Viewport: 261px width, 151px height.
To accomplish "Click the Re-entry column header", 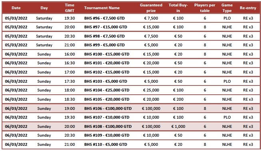I will click(x=248, y=8).
